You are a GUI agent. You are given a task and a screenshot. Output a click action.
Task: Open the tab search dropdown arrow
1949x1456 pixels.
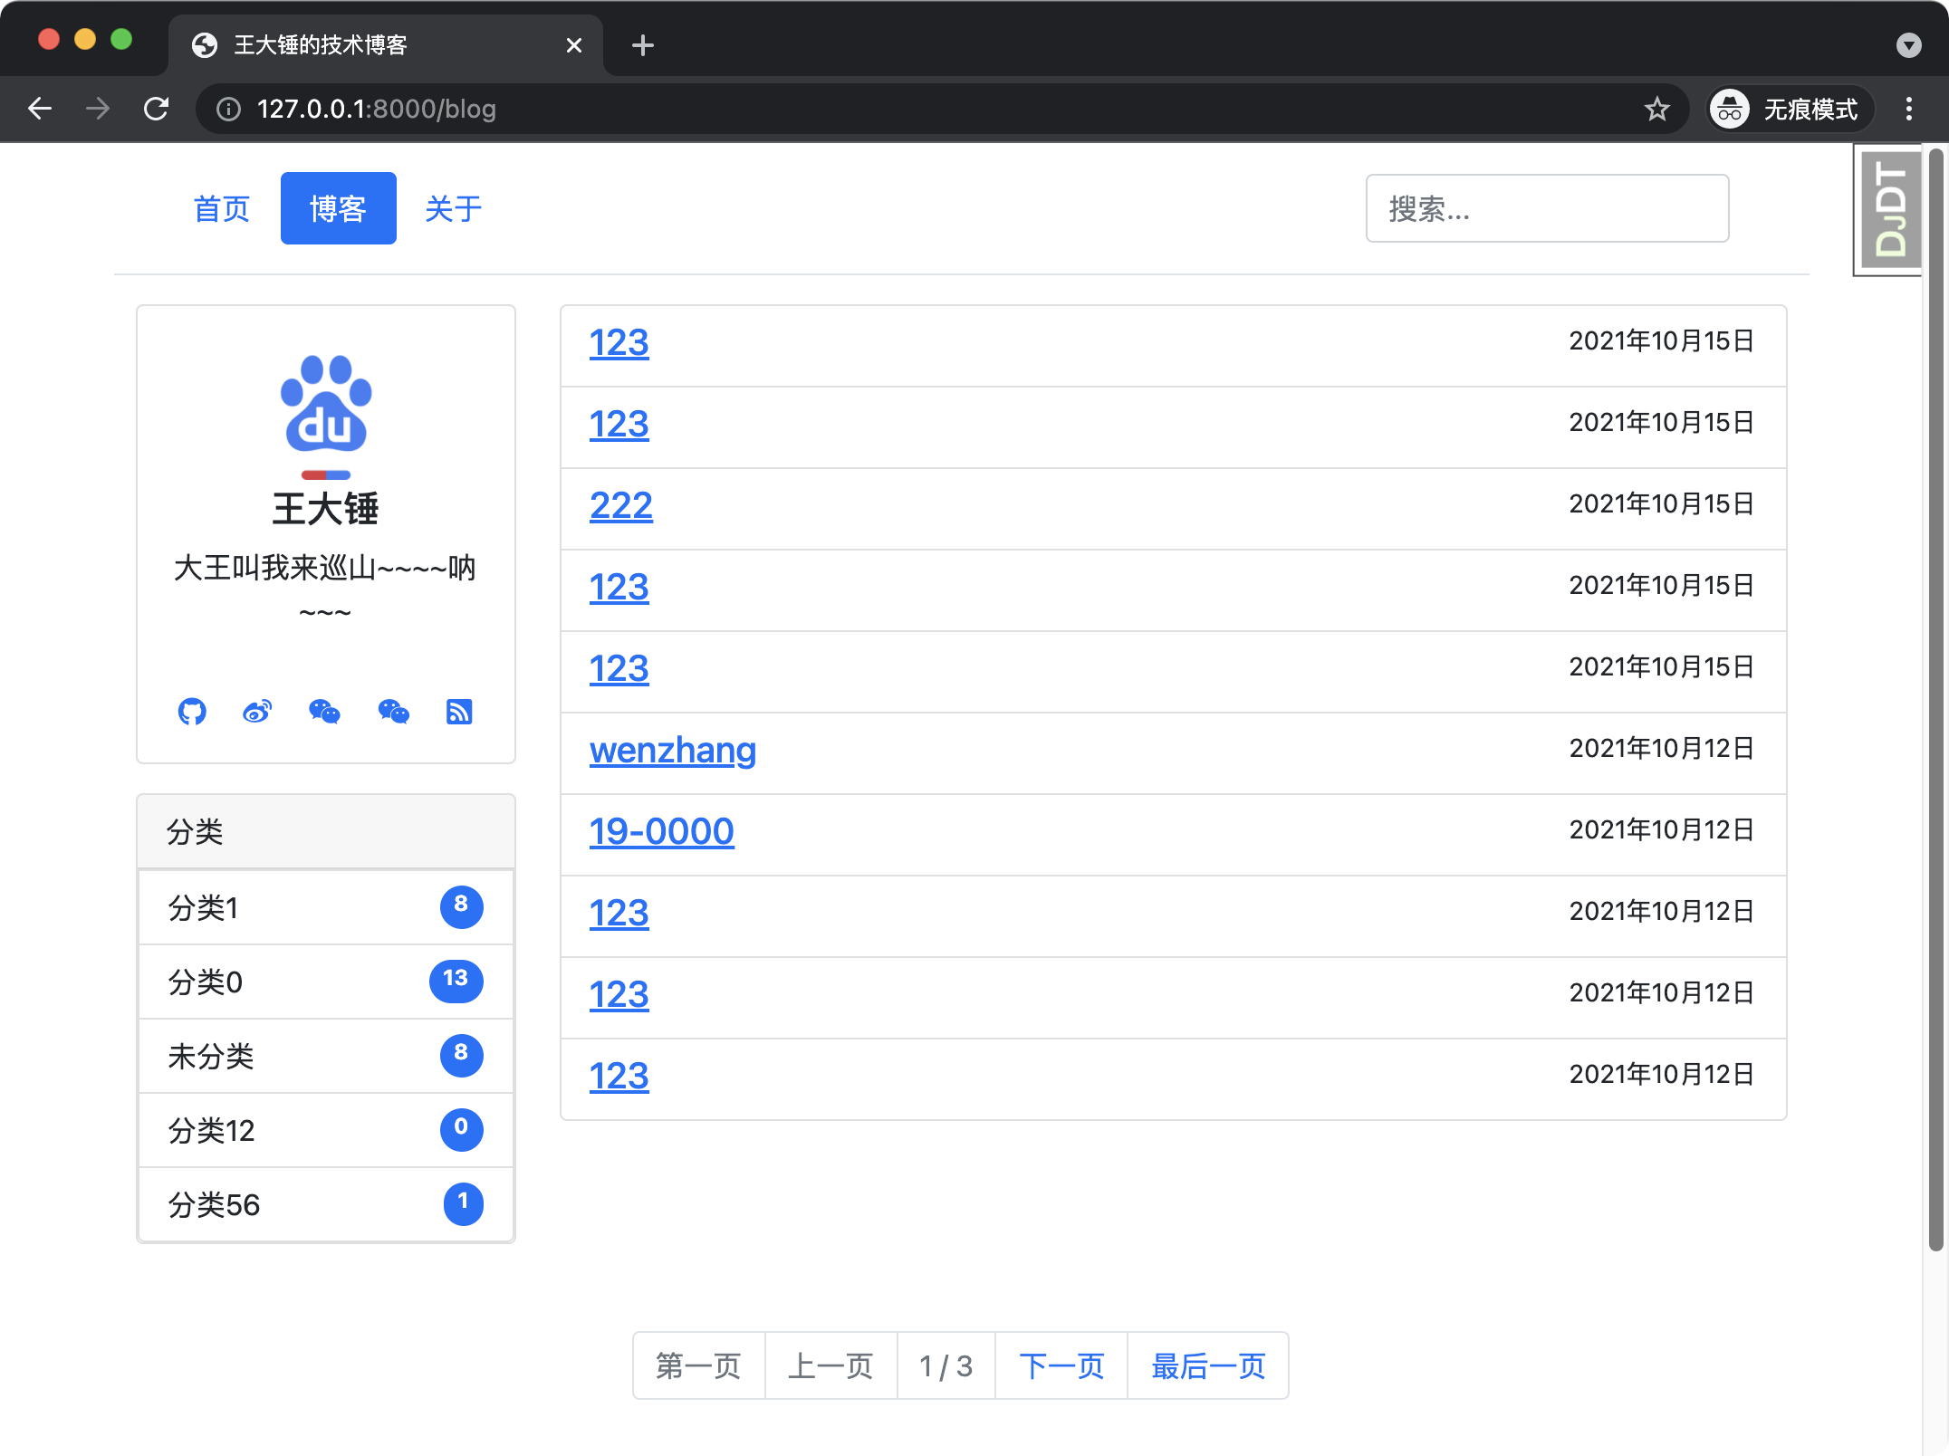point(1908,45)
